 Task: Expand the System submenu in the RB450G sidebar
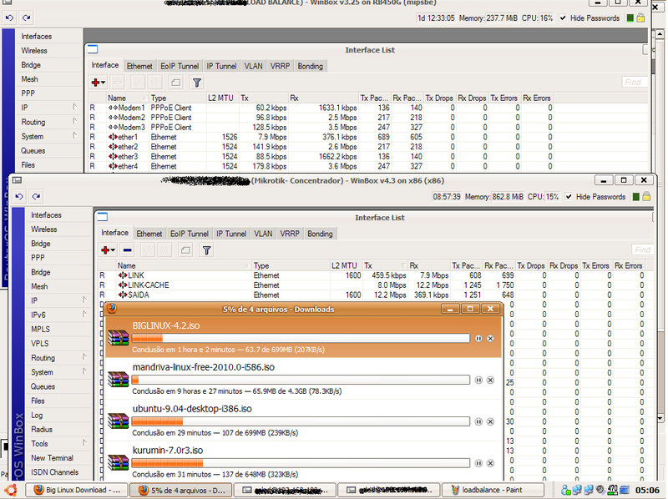75,136
